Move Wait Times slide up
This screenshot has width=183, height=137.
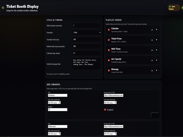click(152, 50)
